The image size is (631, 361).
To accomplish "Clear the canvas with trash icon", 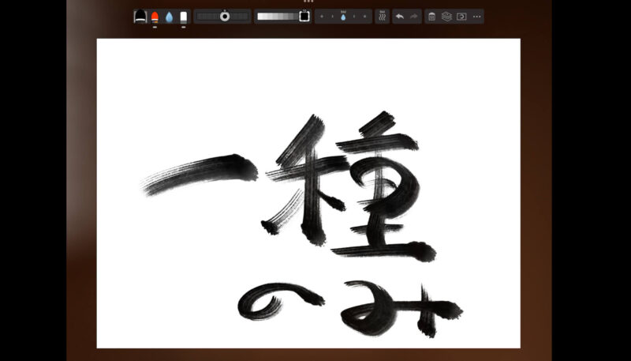I will (431, 17).
